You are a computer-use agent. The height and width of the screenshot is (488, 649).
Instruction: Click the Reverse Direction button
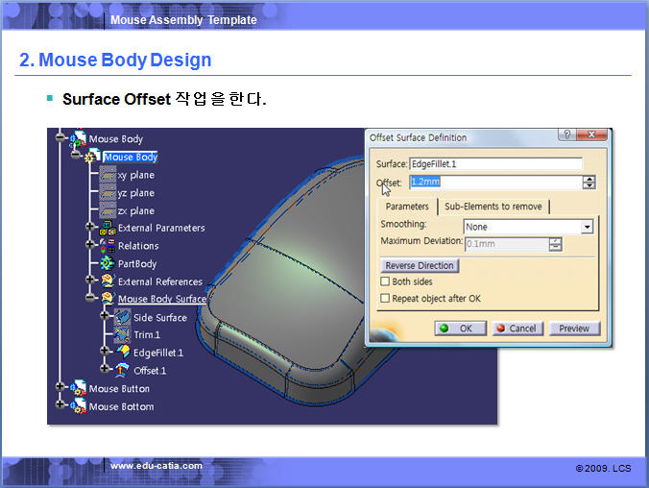tap(420, 265)
